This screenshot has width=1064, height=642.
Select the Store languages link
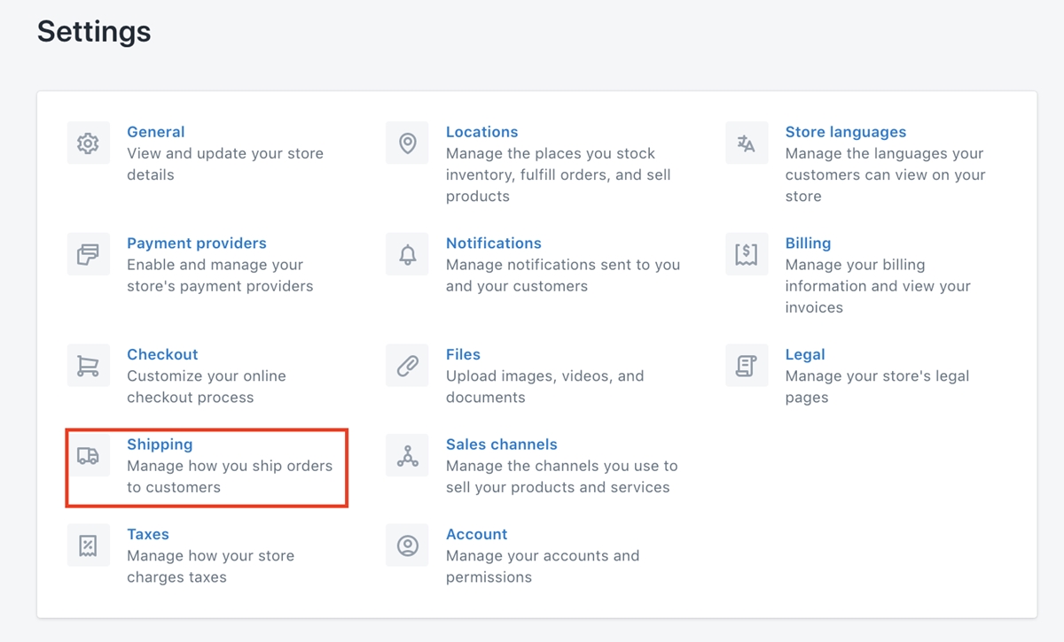(x=845, y=132)
